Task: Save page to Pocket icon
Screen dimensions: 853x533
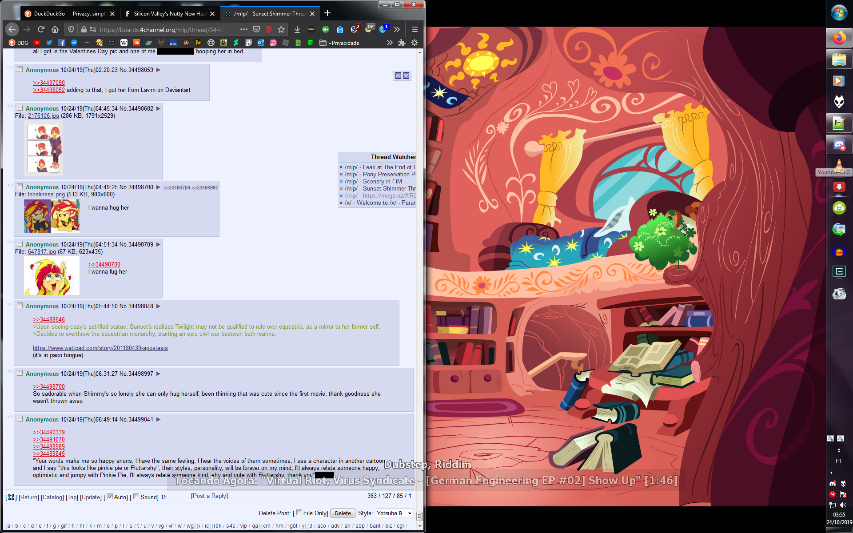Action: [x=256, y=29]
